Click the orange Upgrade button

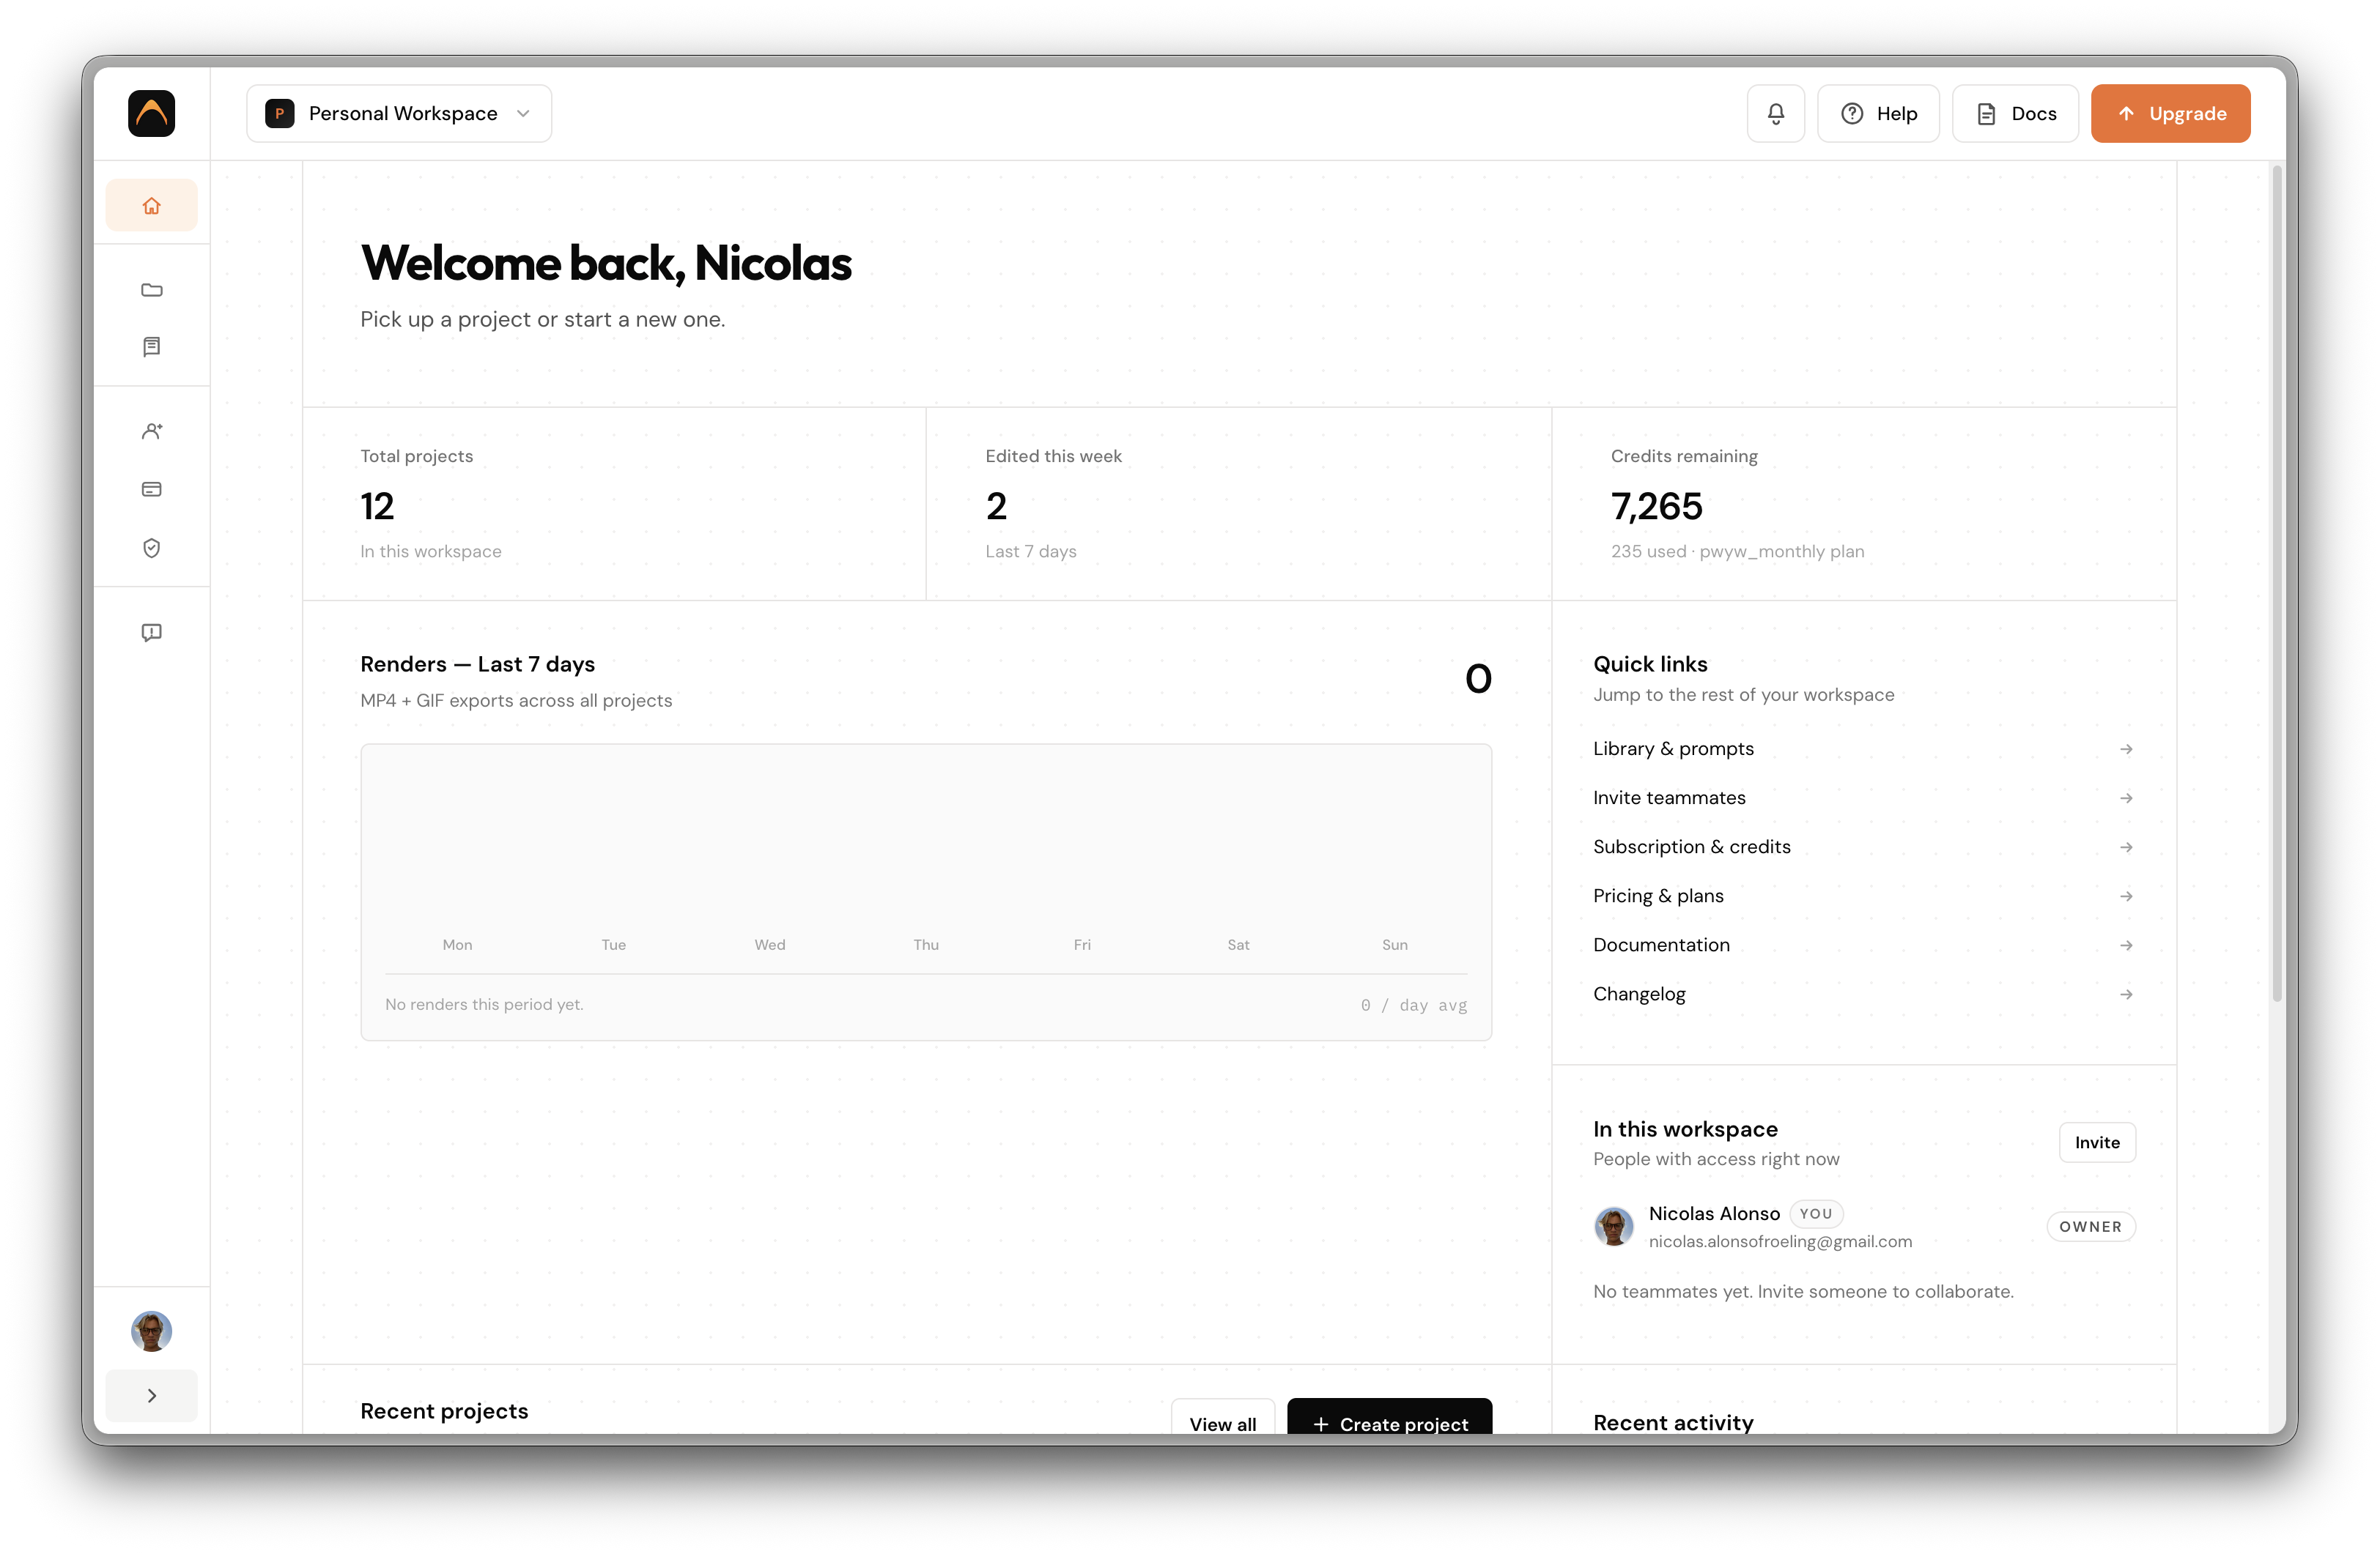[x=2171, y=113]
